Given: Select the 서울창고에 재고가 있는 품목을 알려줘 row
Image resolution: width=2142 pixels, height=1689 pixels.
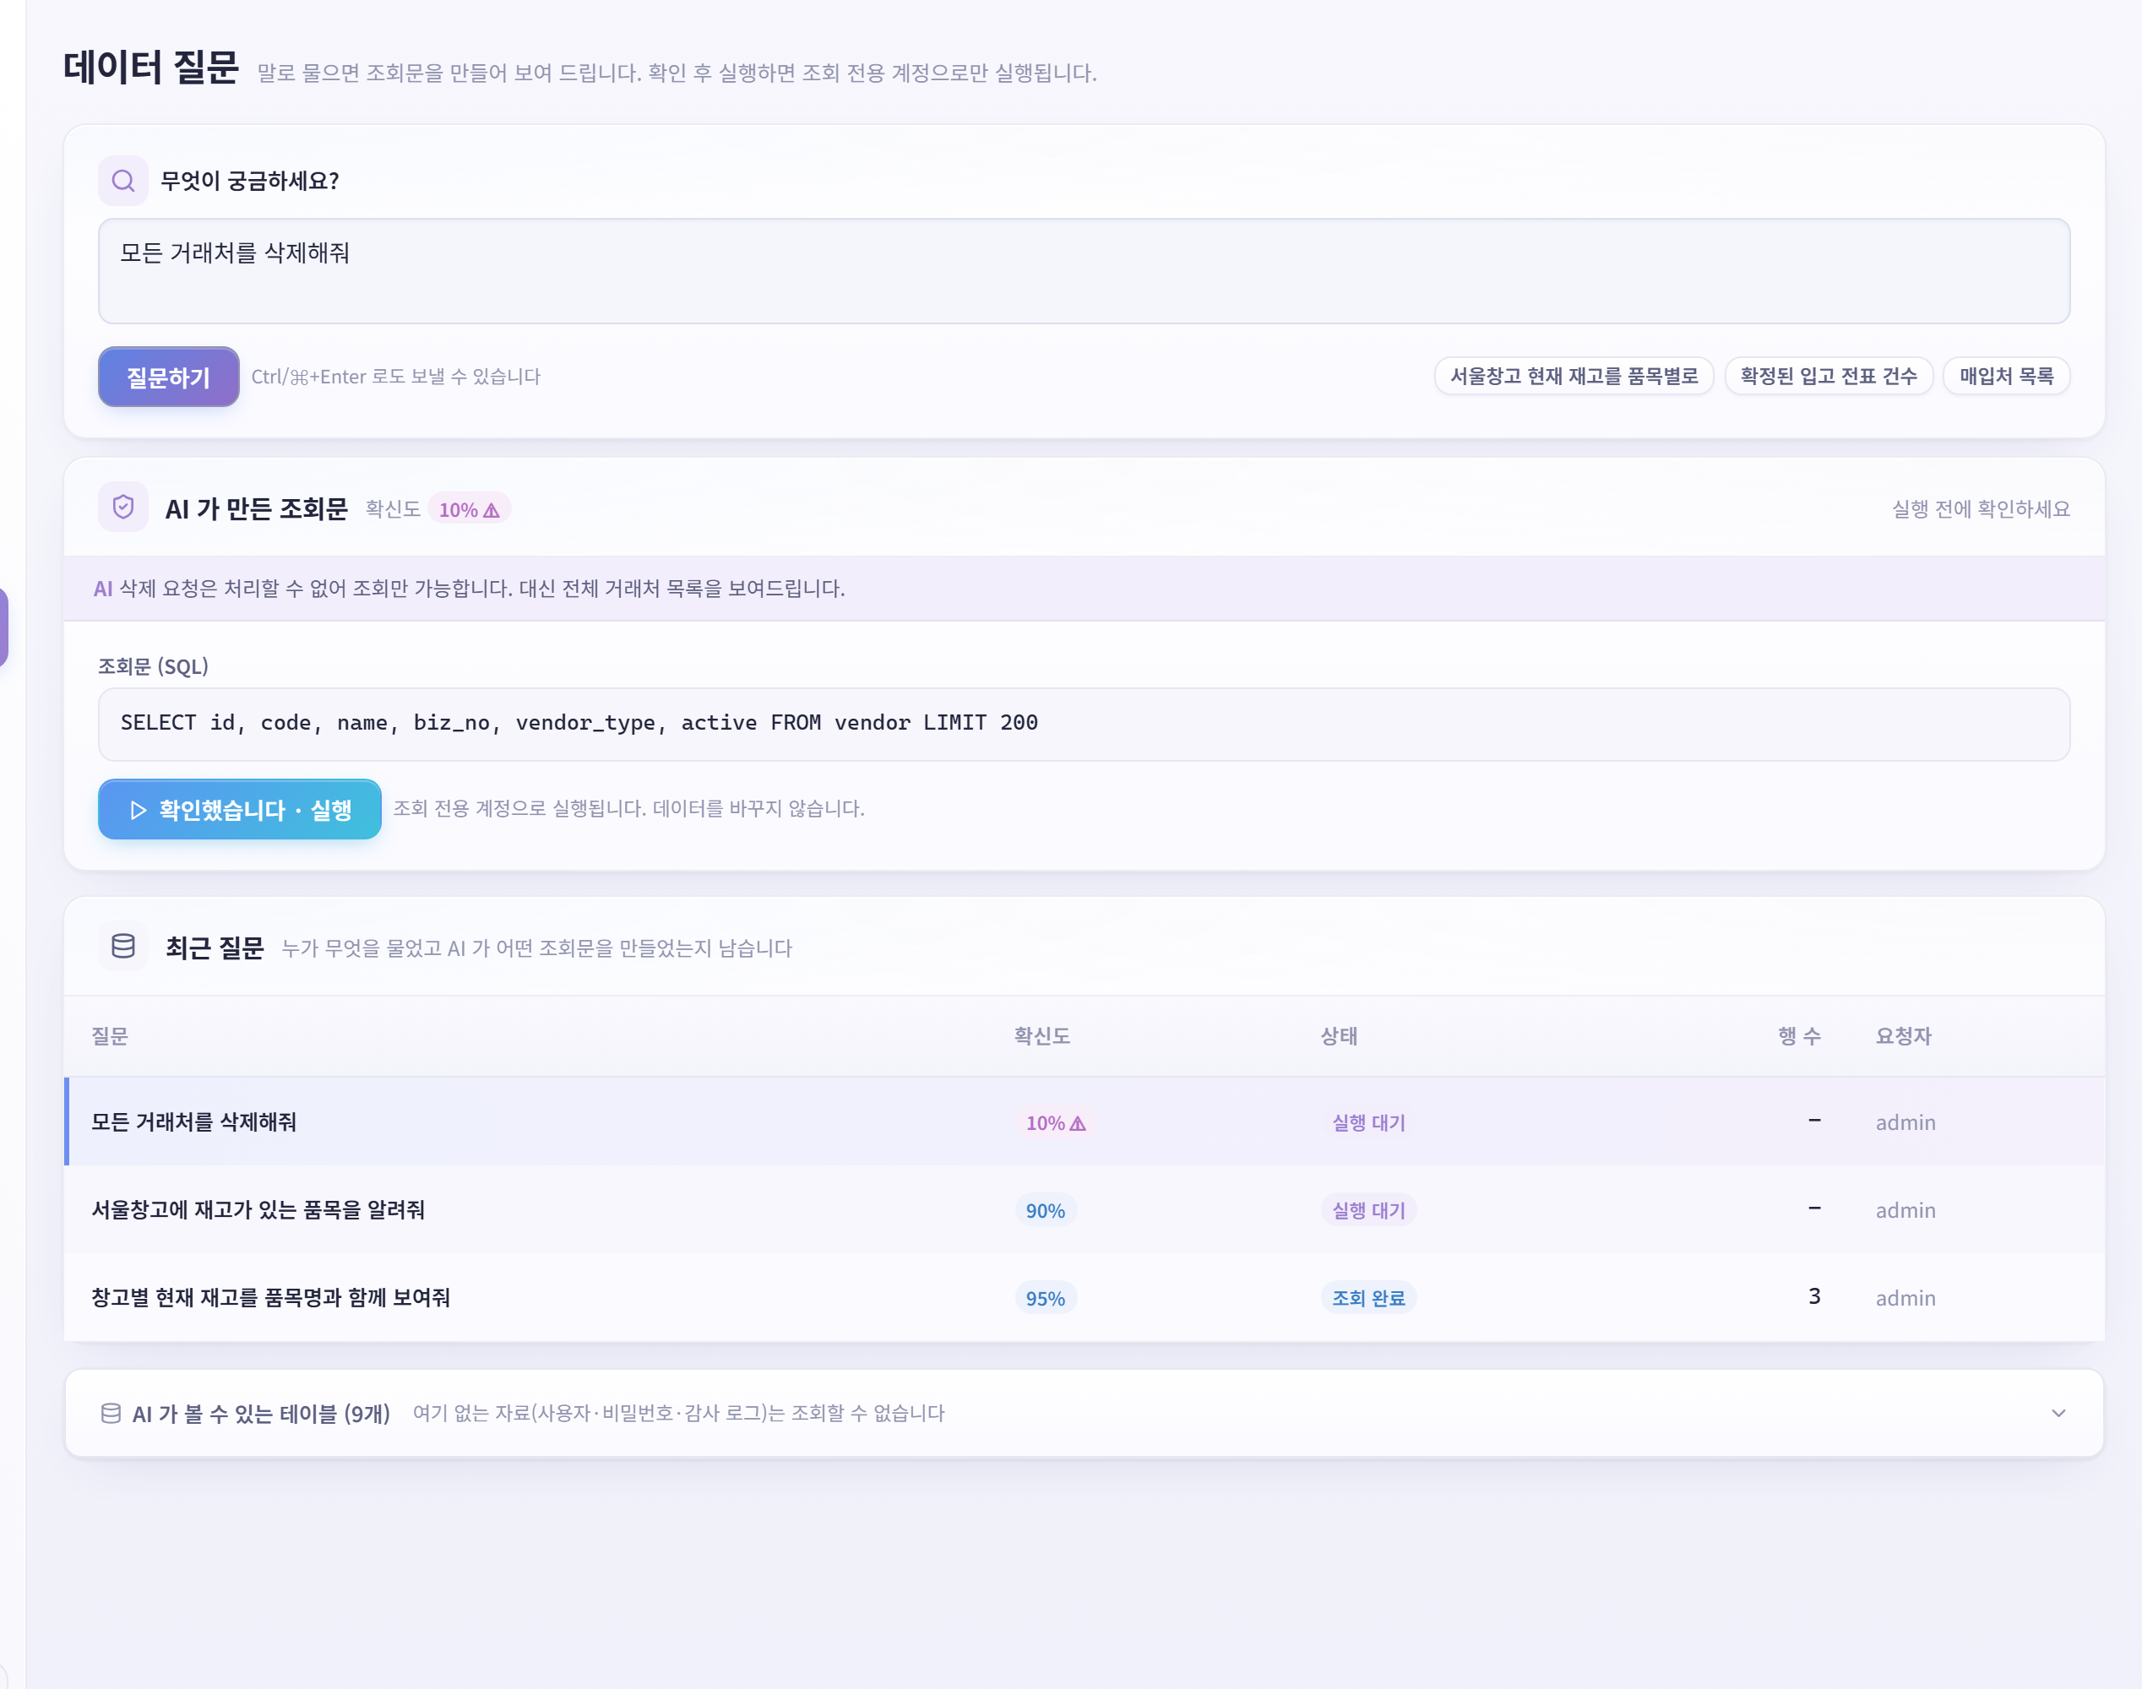Looking at the screenshot, I should click(1084, 1209).
